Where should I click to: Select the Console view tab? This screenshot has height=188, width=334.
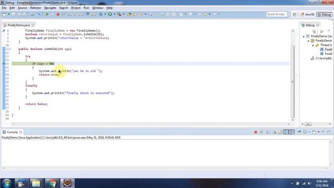click(x=12, y=132)
